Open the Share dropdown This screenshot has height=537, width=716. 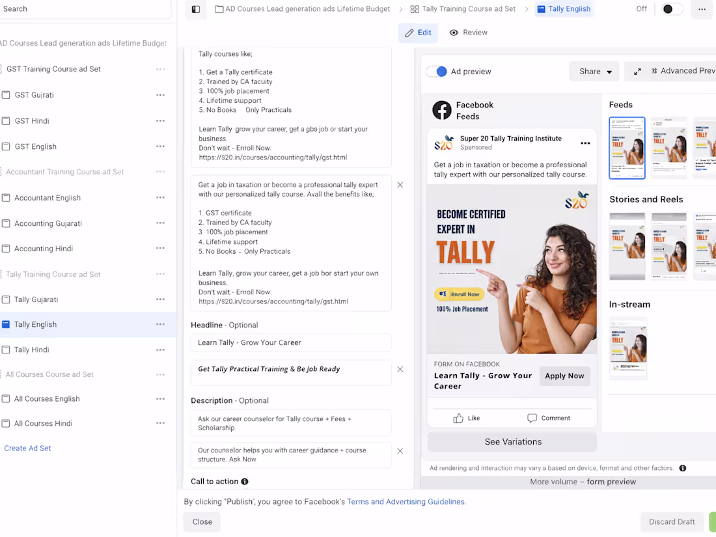tap(593, 71)
